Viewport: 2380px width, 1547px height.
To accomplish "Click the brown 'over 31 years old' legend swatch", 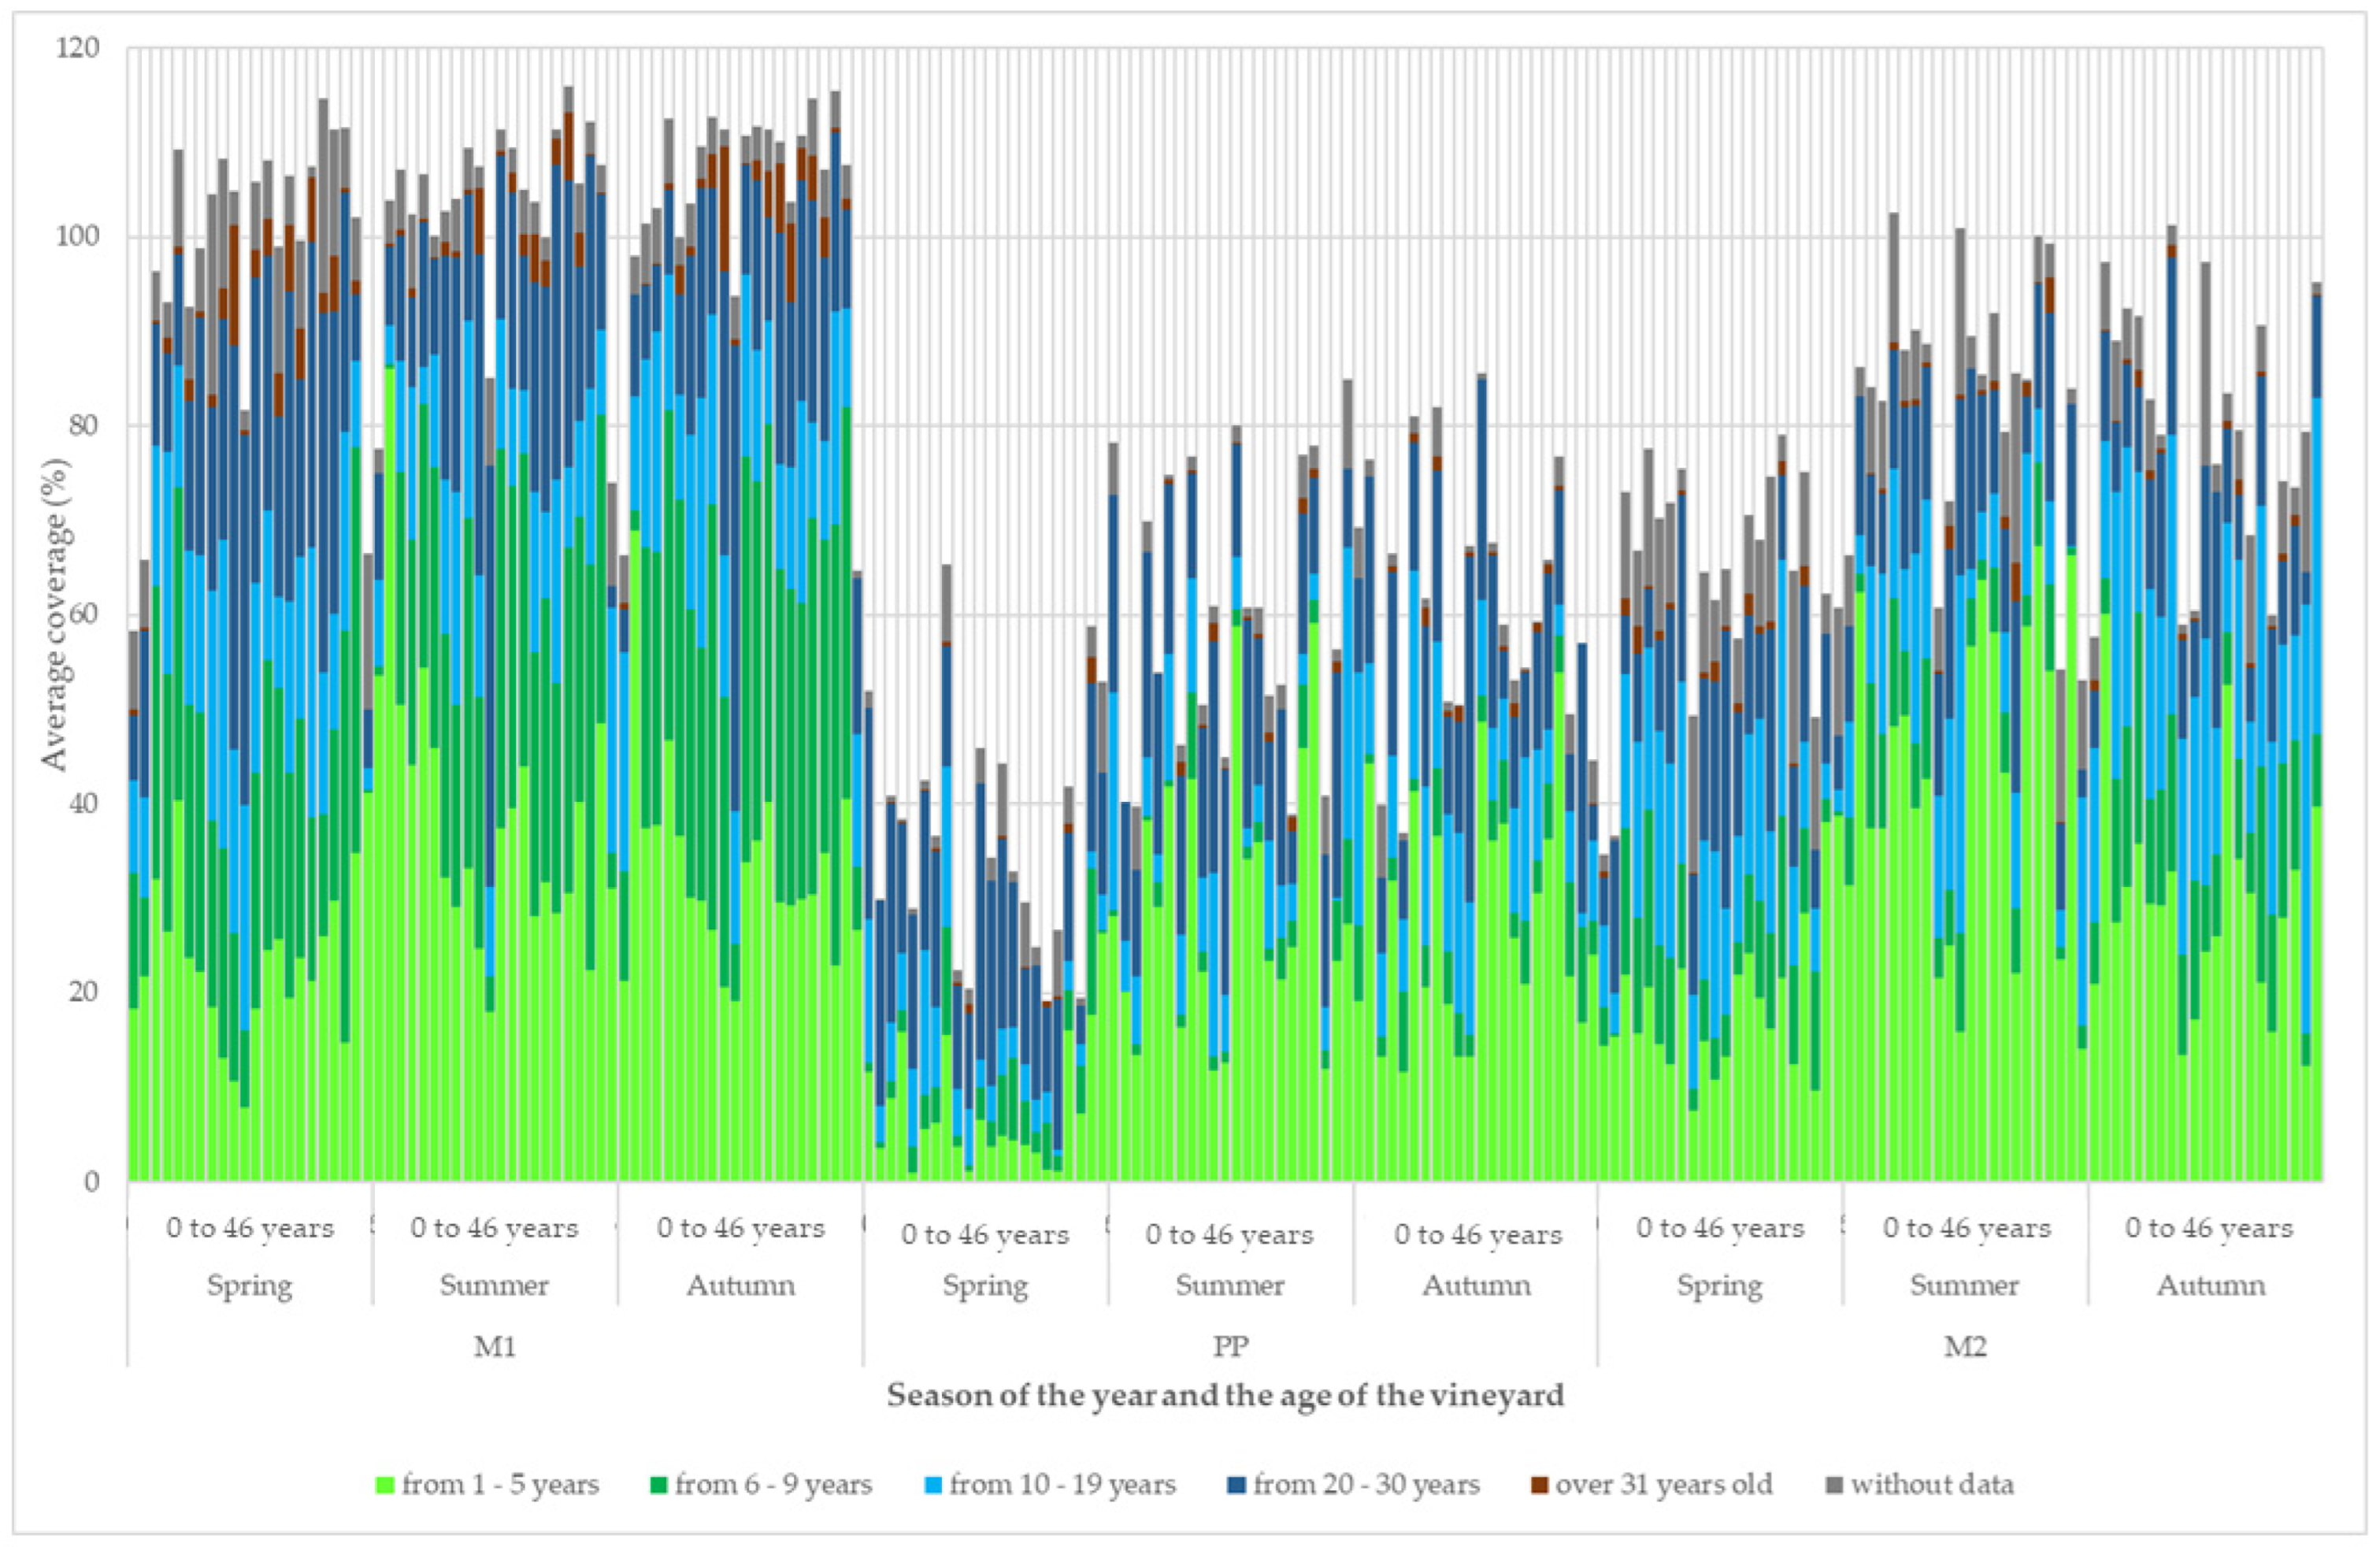I will 1540,1485.
